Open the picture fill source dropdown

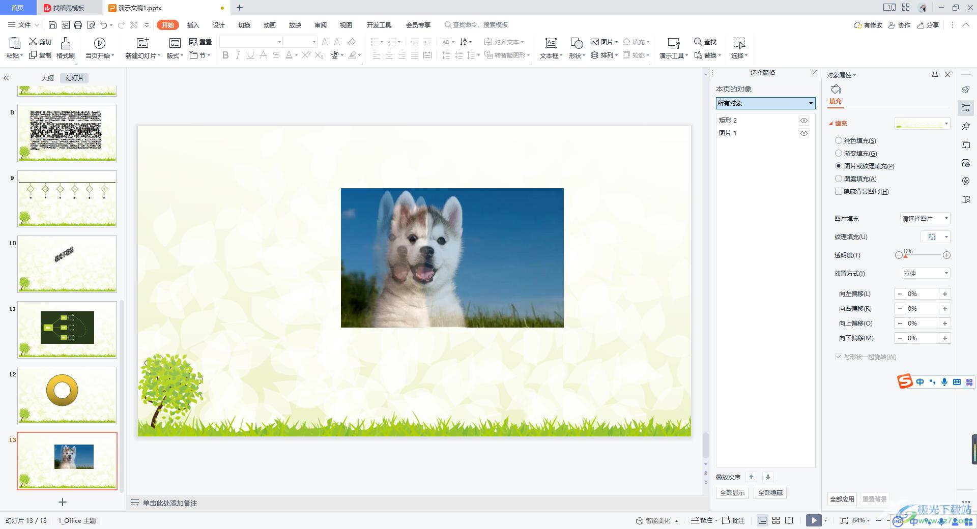925,218
